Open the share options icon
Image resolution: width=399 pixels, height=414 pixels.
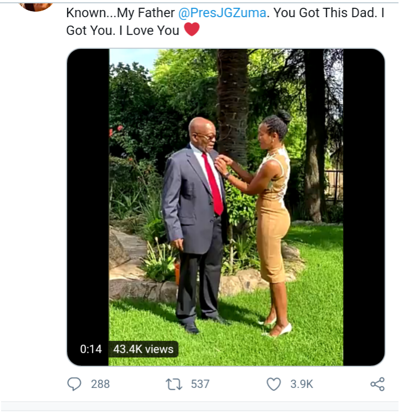pyautogui.click(x=377, y=384)
